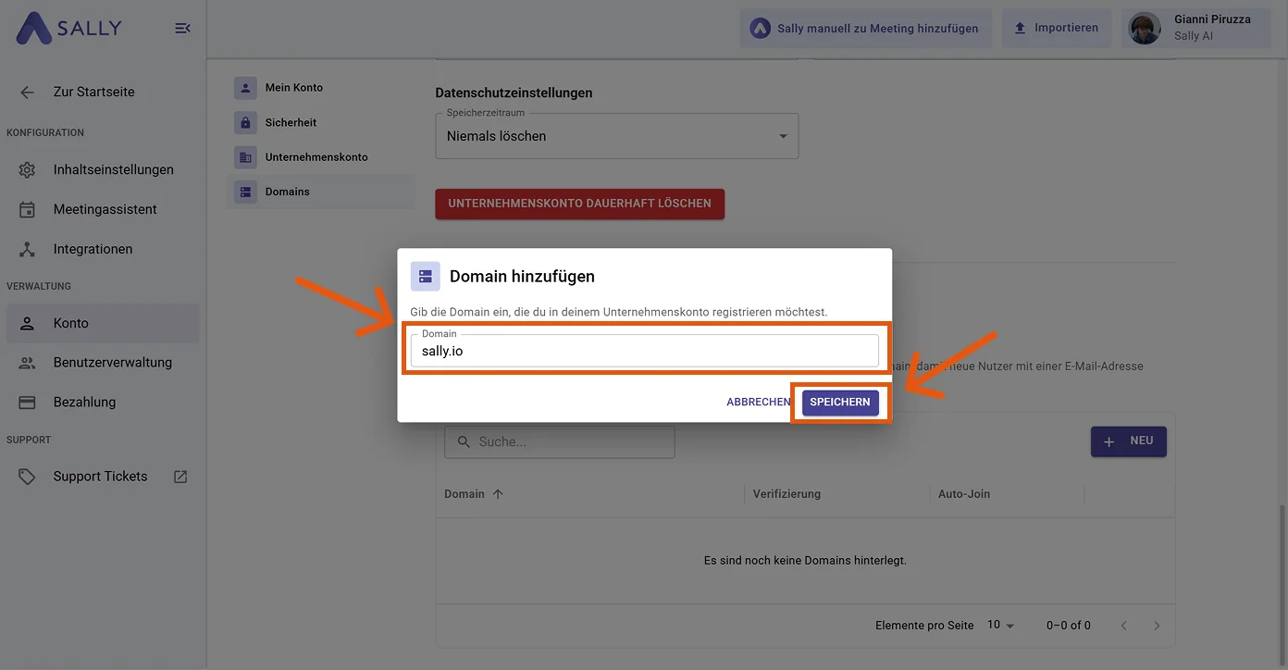Click Abbrechen in domain dialog
The height and width of the screenshot is (670, 1288).
click(x=758, y=403)
